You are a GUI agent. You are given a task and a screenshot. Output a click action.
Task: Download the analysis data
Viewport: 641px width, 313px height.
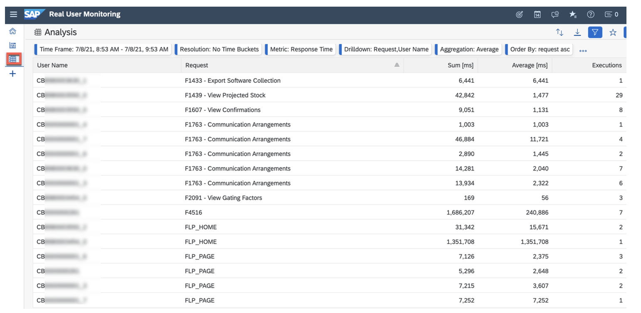577,32
